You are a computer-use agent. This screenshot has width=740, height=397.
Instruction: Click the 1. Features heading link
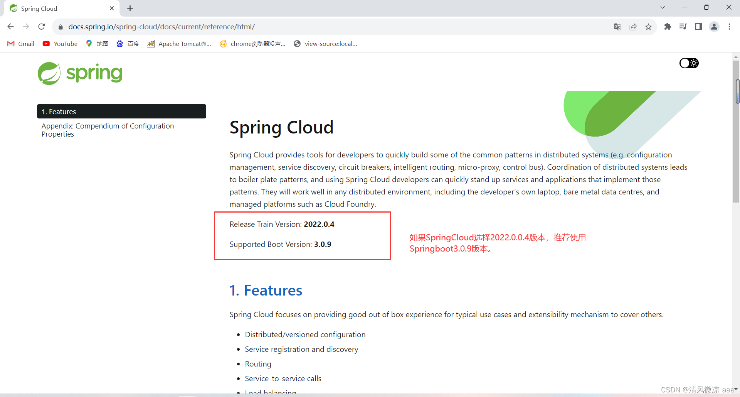[266, 290]
